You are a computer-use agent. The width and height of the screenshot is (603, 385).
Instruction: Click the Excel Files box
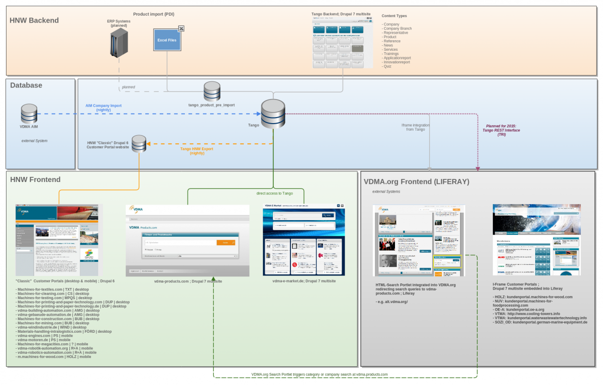(167, 40)
